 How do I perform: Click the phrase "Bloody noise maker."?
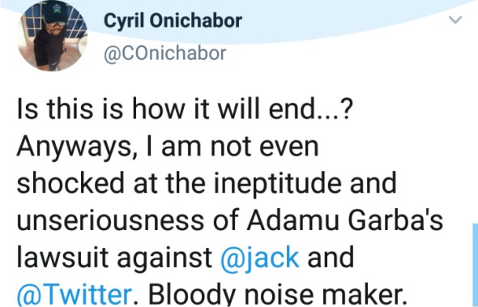[x=278, y=294]
